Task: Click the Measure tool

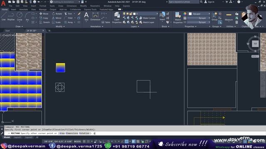Action: pyautogui.click(x=229, y=17)
